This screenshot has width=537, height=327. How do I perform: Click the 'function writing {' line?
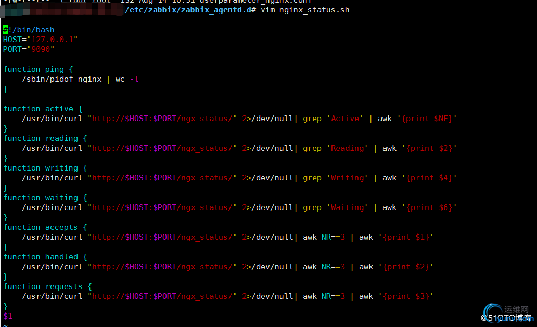point(45,168)
